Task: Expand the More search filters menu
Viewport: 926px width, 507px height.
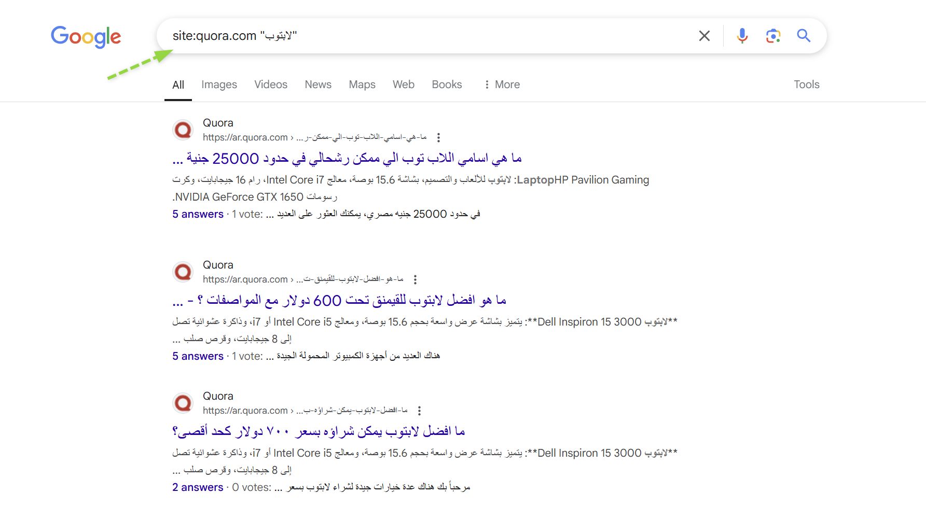Action: 502,84
